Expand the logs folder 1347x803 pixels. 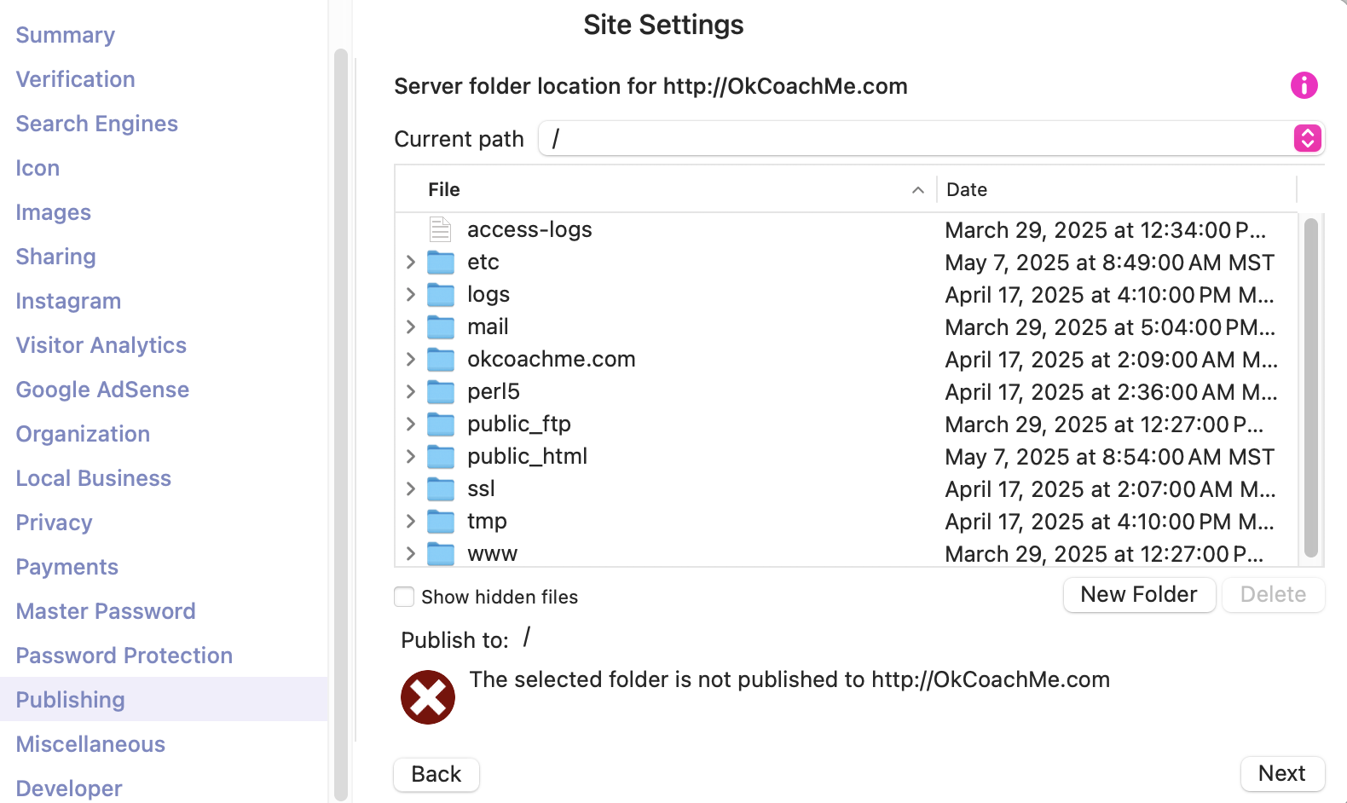point(410,294)
